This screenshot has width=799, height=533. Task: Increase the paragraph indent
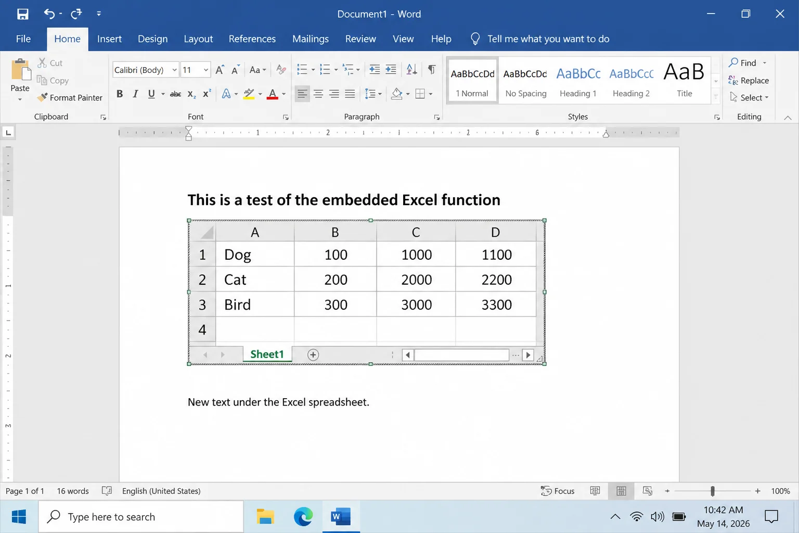(391, 70)
